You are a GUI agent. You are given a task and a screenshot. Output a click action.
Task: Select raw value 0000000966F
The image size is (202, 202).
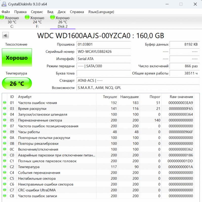[x=181, y=132]
